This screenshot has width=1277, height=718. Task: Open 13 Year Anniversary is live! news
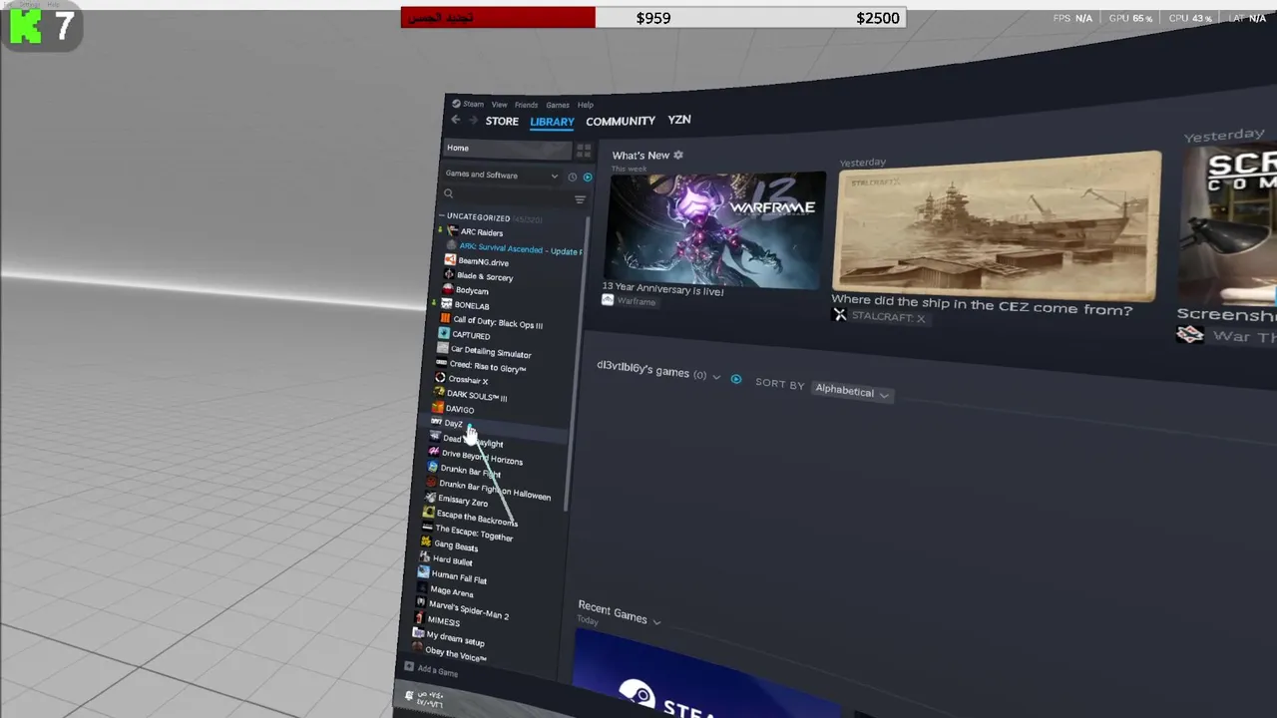click(662, 289)
